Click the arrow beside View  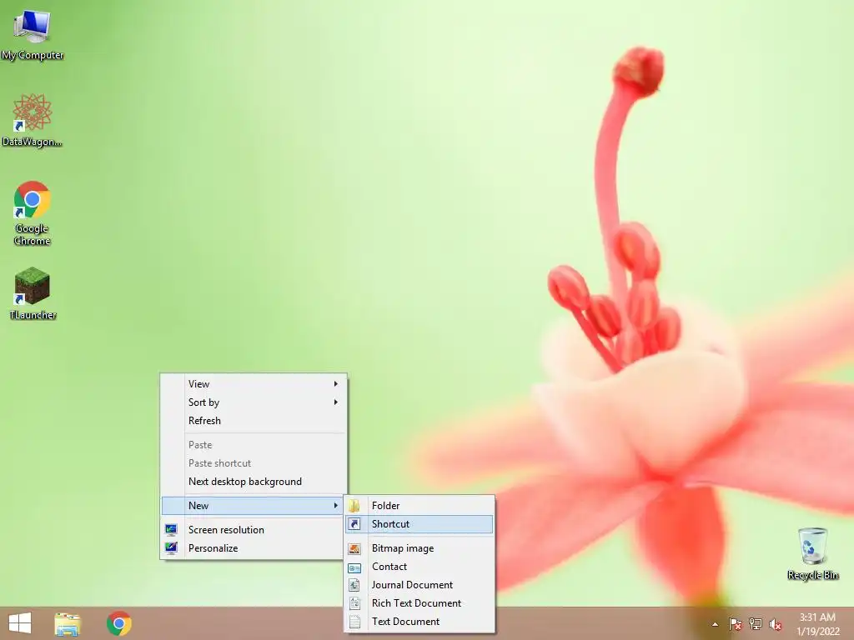335,383
